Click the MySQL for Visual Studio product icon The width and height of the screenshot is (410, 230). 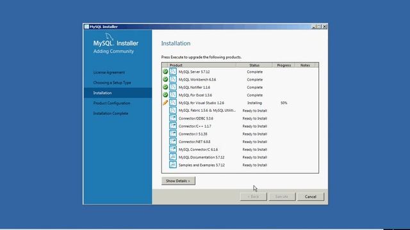pos(173,103)
